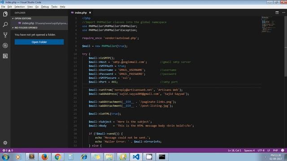Open the media player taskbar icon

[18, 157]
